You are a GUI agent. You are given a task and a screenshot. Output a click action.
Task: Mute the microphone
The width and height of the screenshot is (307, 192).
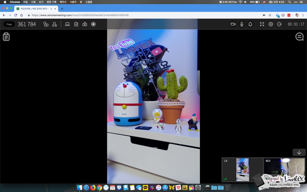click(242, 24)
